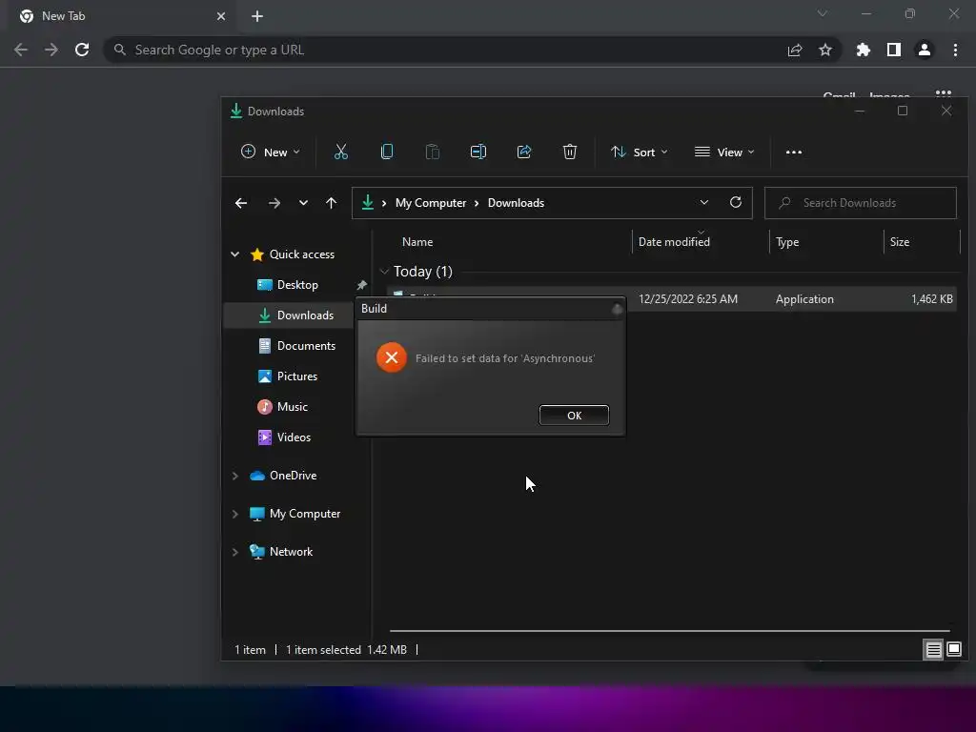Open the New dropdown in Explorer
976x732 pixels.
(270, 152)
